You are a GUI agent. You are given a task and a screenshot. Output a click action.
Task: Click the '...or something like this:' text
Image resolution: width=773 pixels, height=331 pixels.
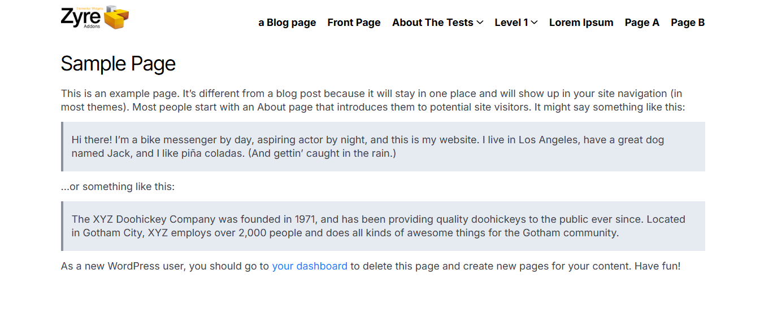point(118,187)
